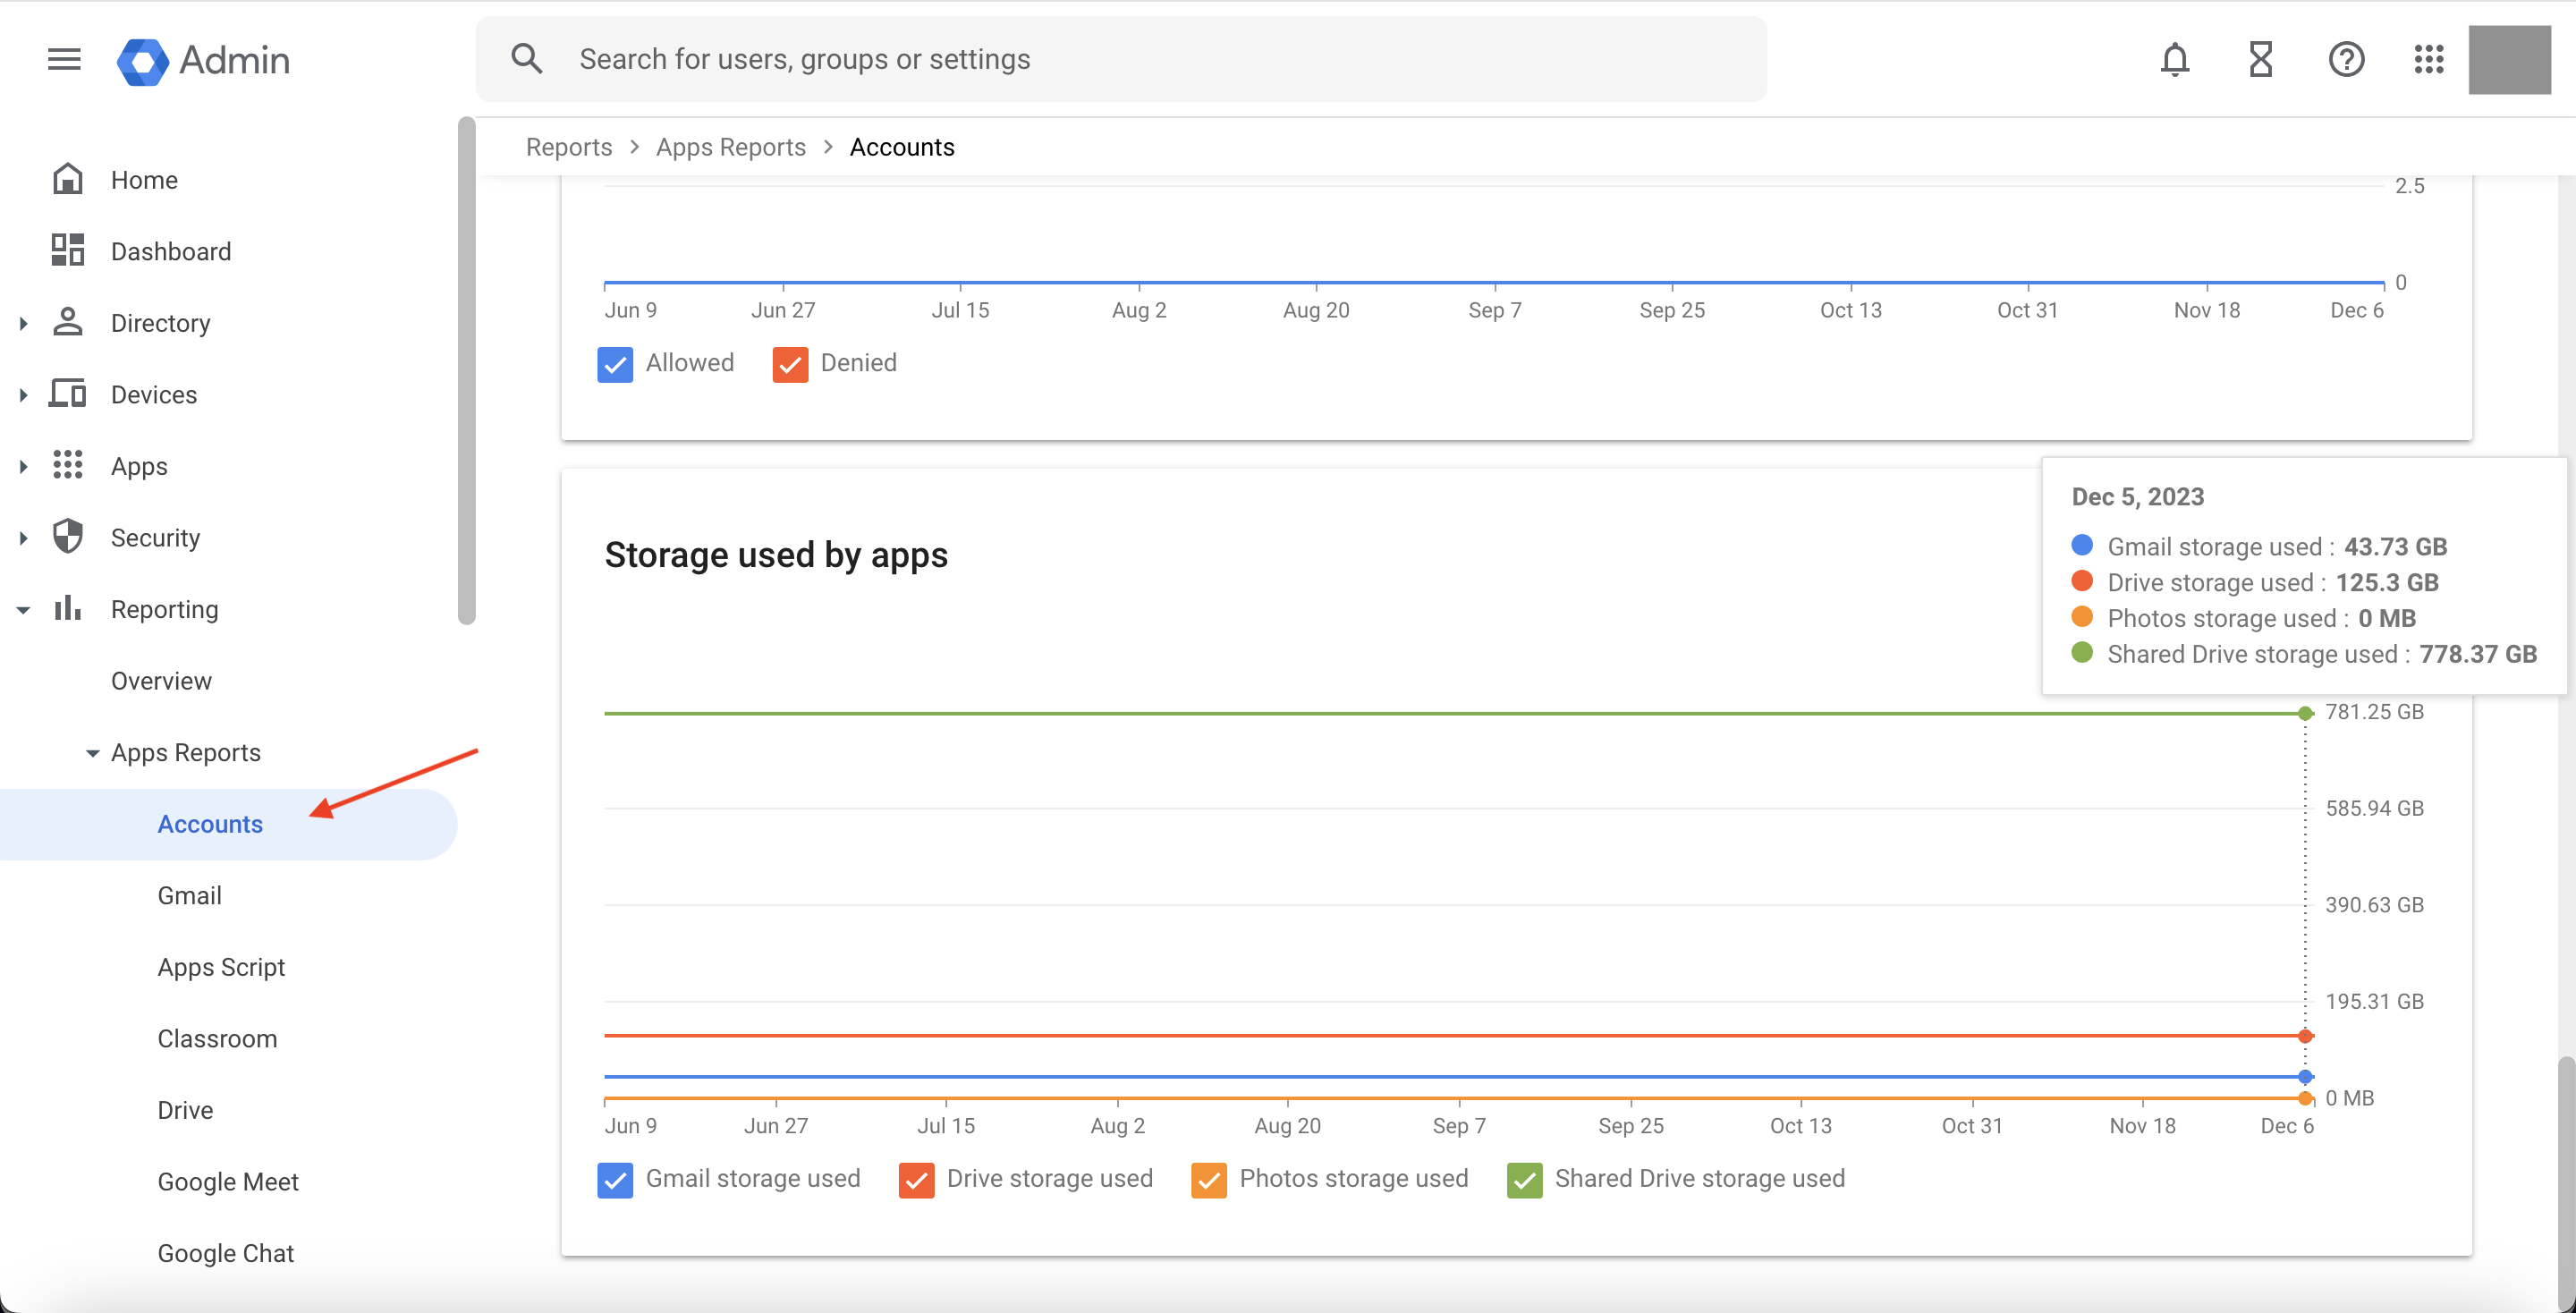2576x1313 pixels.
Task: Type in the search for users field
Action: click(x=1100, y=58)
